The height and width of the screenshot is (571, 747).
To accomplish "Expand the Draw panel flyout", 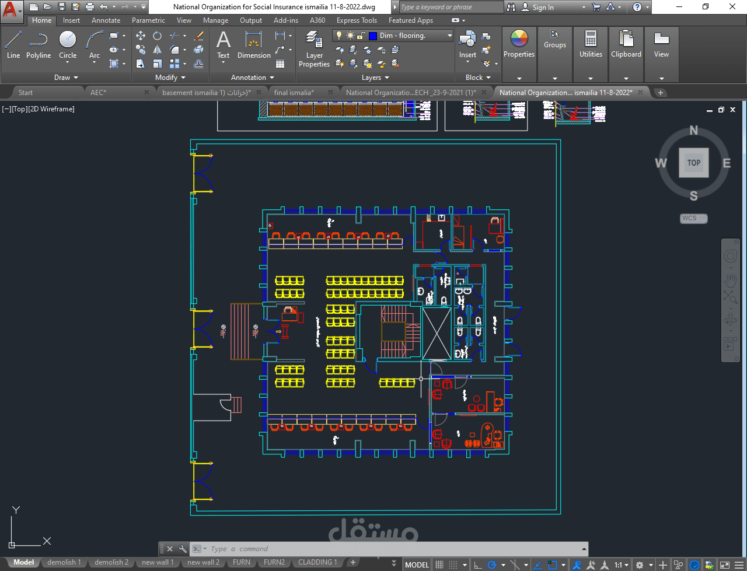I will pos(65,78).
